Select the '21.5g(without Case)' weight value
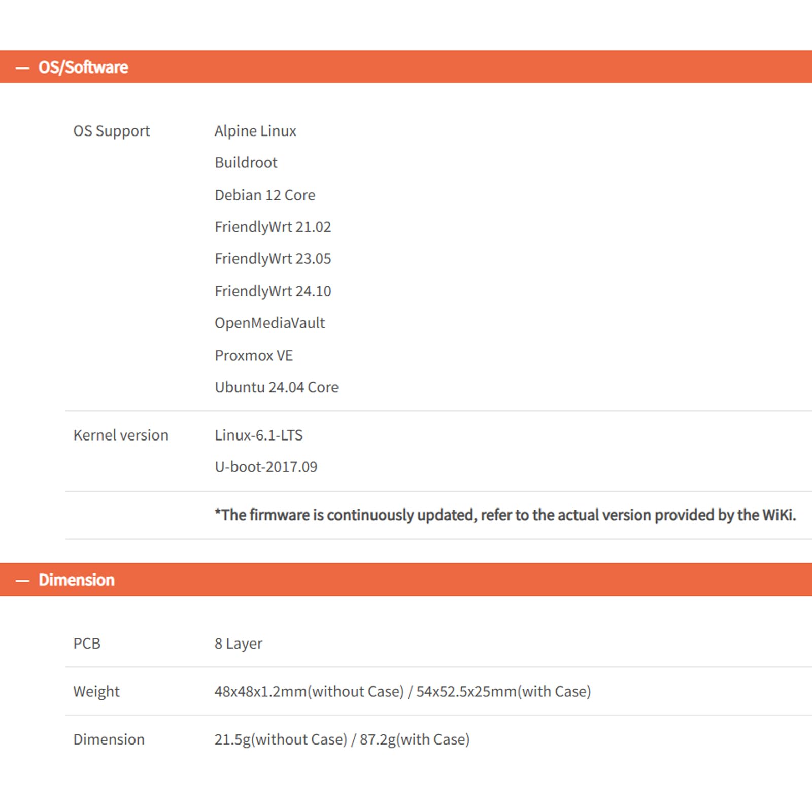 [x=281, y=740]
